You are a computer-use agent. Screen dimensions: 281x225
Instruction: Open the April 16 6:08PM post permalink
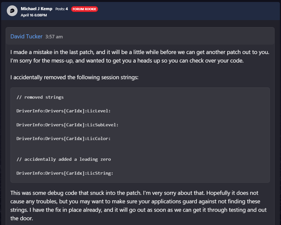pos(34,15)
